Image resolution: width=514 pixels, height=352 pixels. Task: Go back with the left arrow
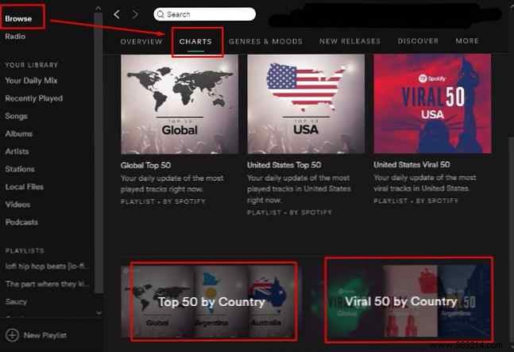117,14
